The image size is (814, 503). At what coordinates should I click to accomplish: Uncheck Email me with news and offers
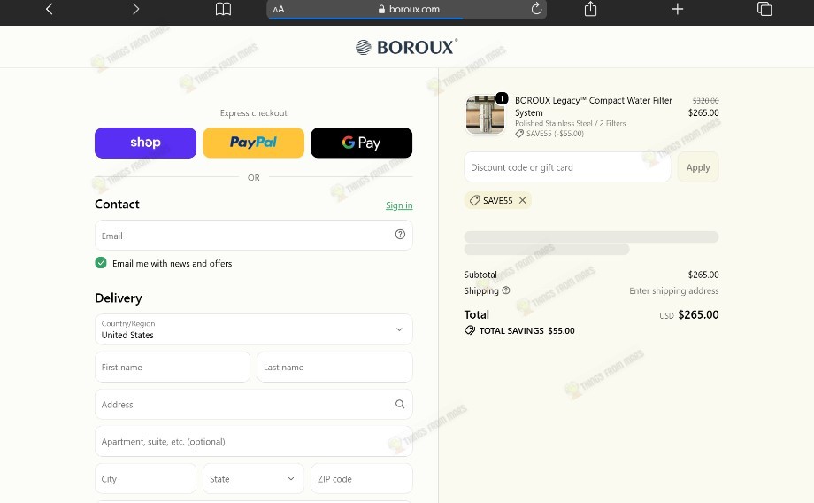(x=101, y=263)
